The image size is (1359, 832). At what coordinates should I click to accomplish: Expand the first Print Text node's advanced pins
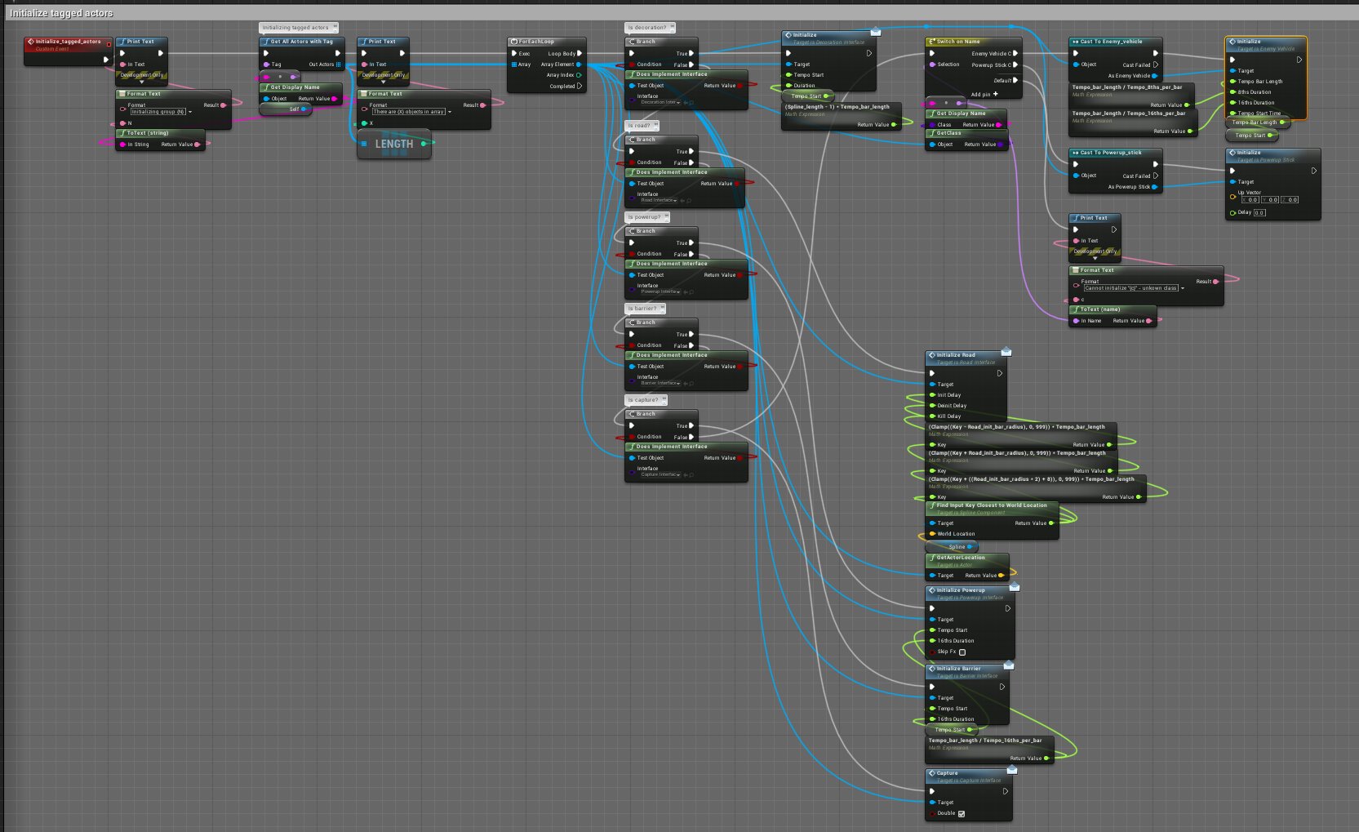pyautogui.click(x=141, y=82)
